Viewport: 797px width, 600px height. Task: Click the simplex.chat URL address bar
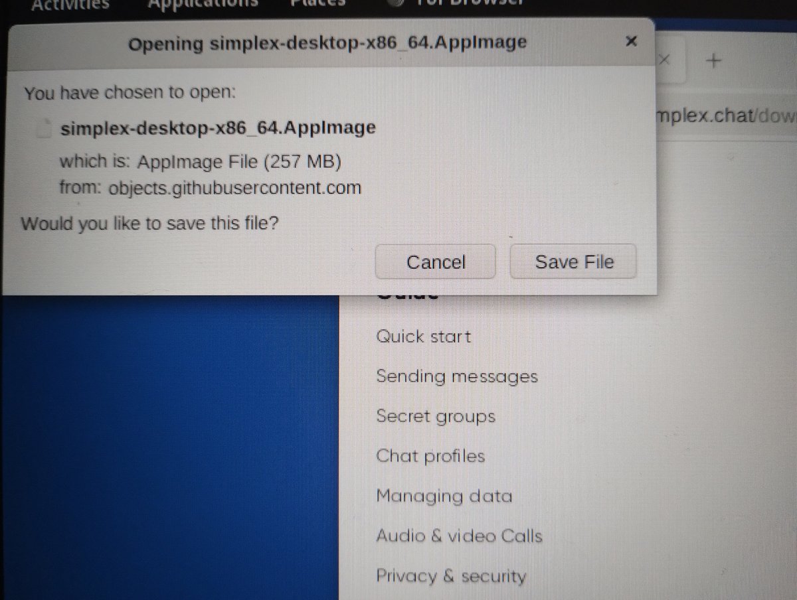coord(725,116)
